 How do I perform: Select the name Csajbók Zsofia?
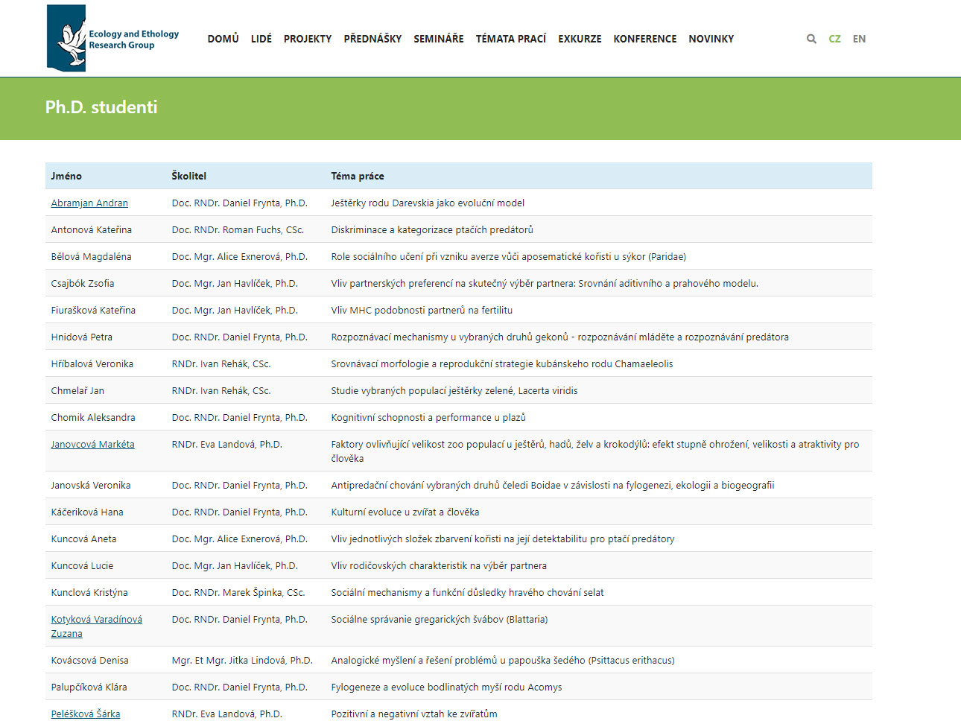[83, 283]
